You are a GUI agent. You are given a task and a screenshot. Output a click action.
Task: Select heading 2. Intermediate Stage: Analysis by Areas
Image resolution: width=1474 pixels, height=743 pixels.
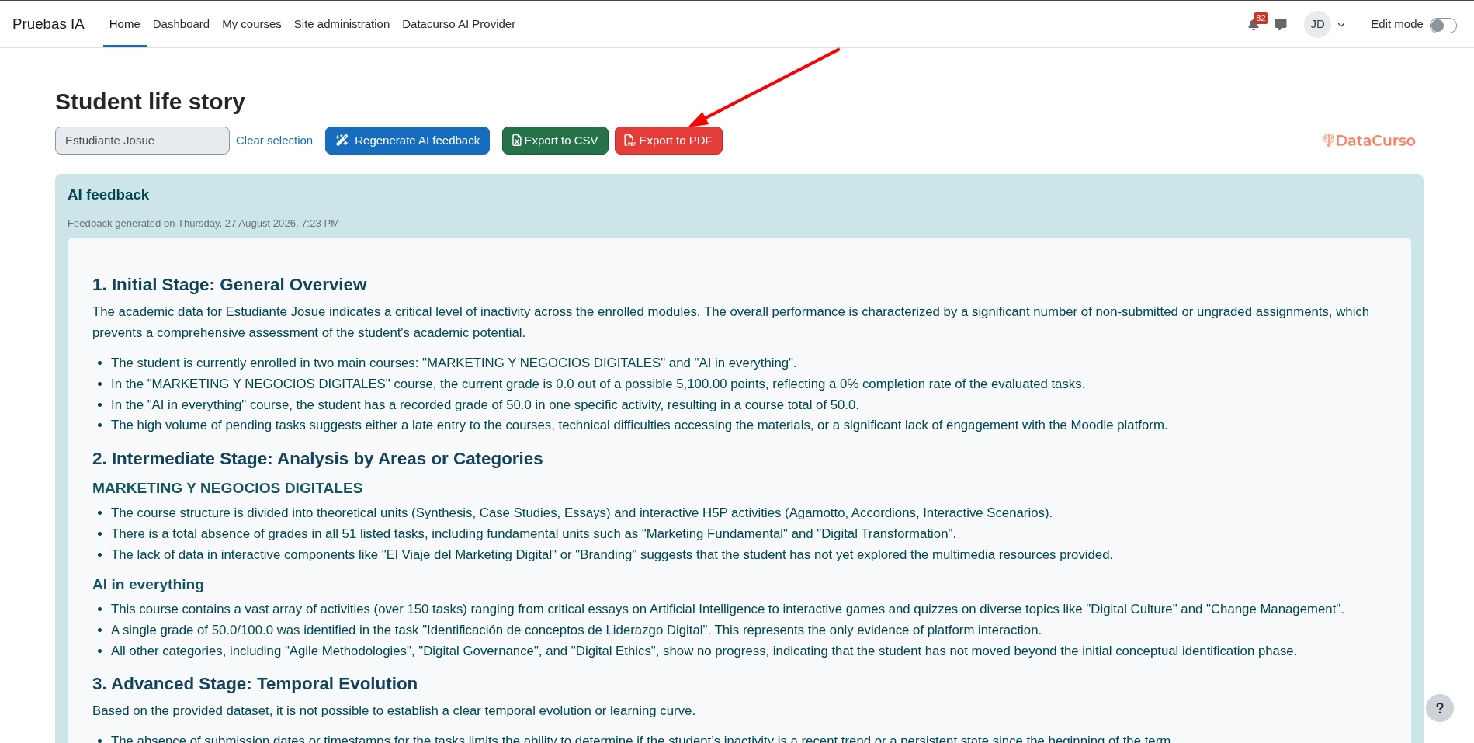(317, 459)
